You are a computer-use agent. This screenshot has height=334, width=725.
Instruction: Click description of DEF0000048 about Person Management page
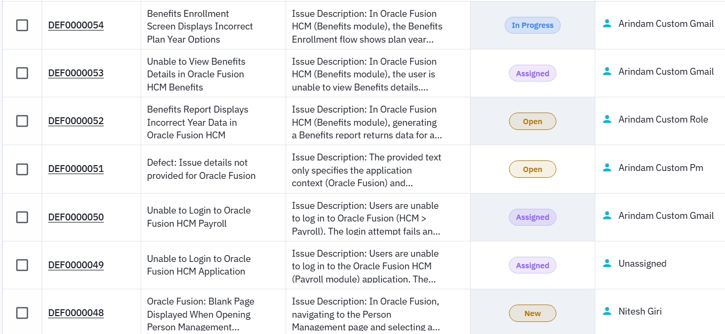coord(366,314)
